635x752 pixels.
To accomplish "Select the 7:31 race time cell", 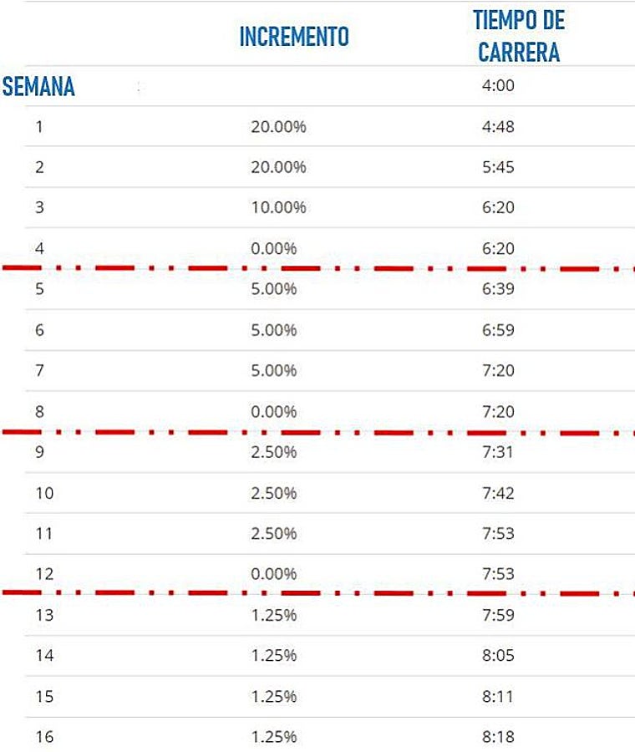I will point(498,452).
